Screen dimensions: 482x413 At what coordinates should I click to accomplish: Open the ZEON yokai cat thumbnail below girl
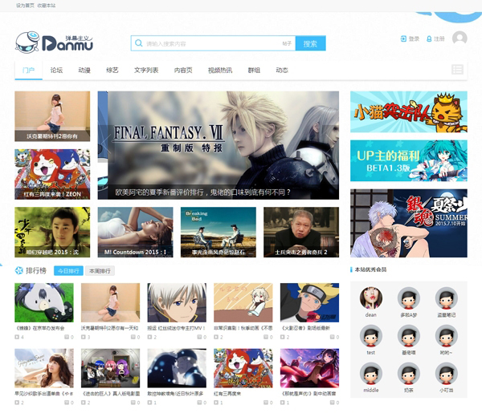[x=52, y=174]
